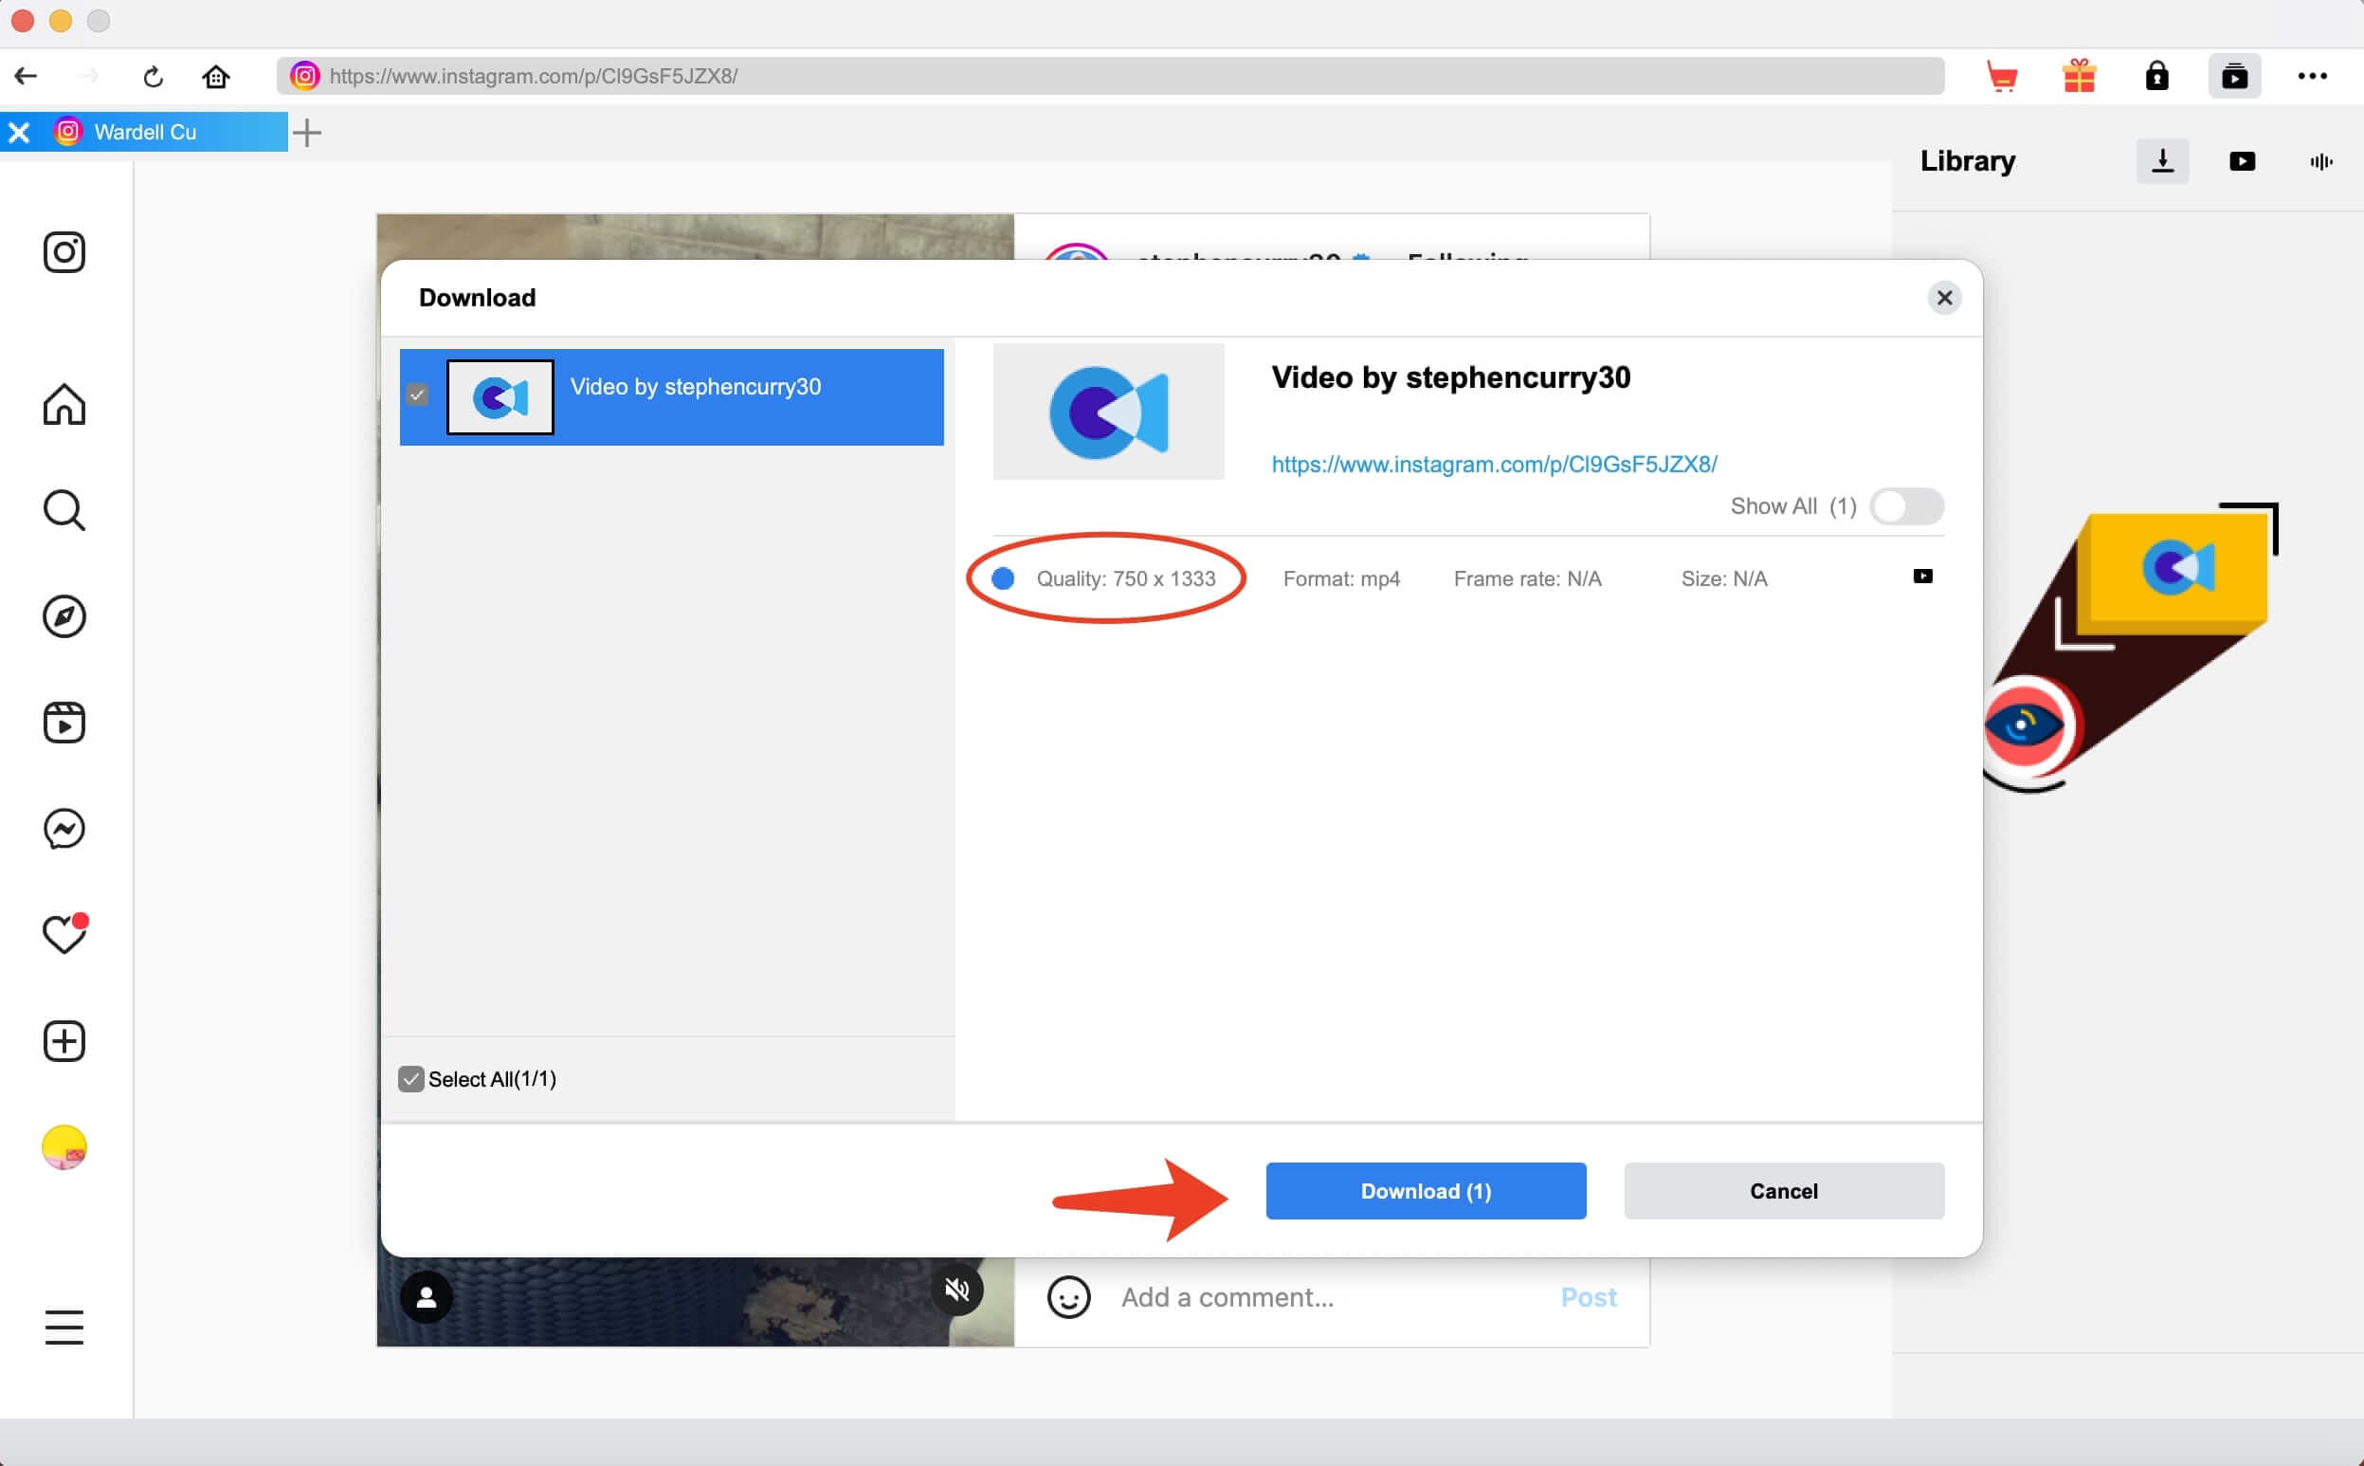The width and height of the screenshot is (2364, 1466).
Task: Click the Download (1) button
Action: click(1425, 1191)
